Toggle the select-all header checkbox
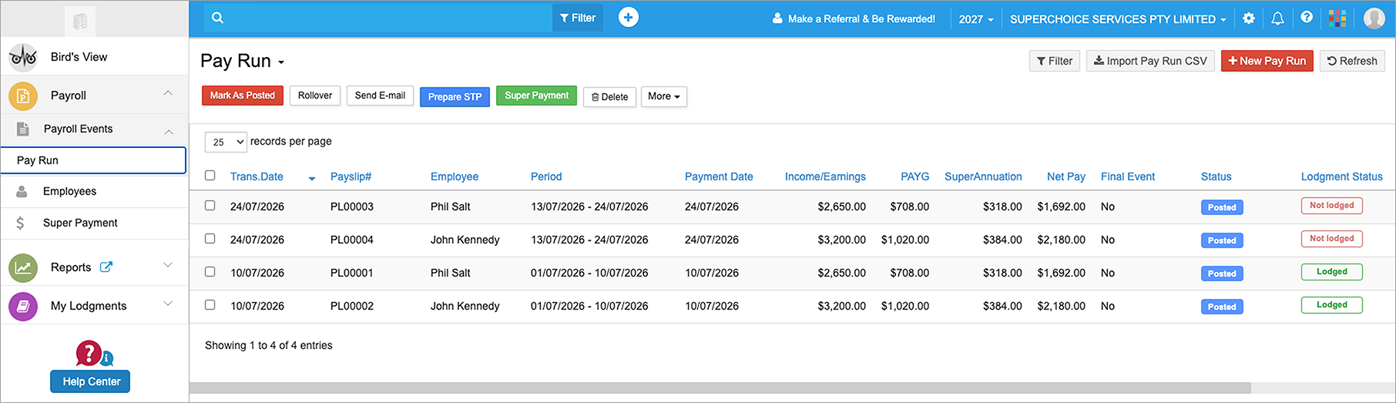Image resolution: width=1396 pixels, height=403 pixels. click(210, 176)
